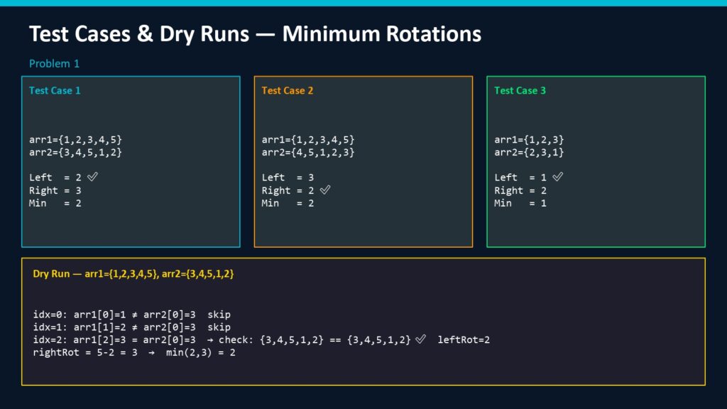The height and width of the screenshot is (409, 727).
Task: Click the yellow Dry Run heading text
Action: pos(133,273)
